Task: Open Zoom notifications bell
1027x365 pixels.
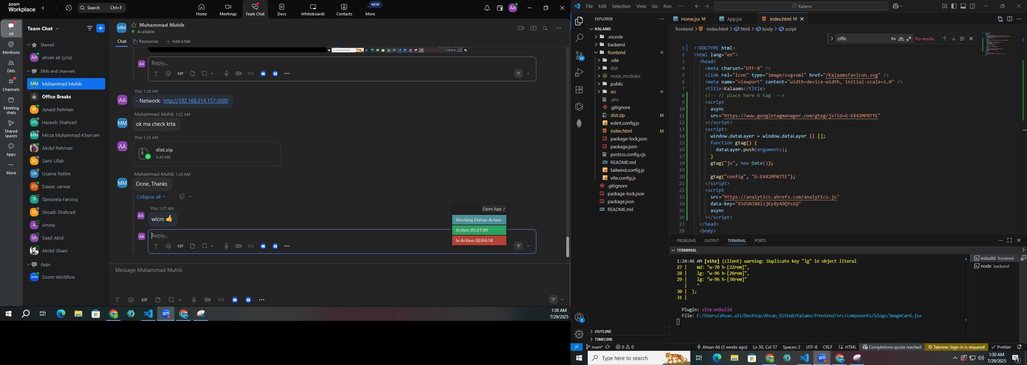Action: tap(487, 8)
